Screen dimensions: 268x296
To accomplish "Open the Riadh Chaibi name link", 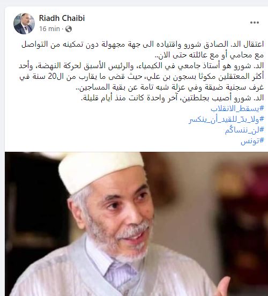I will point(62,18).
